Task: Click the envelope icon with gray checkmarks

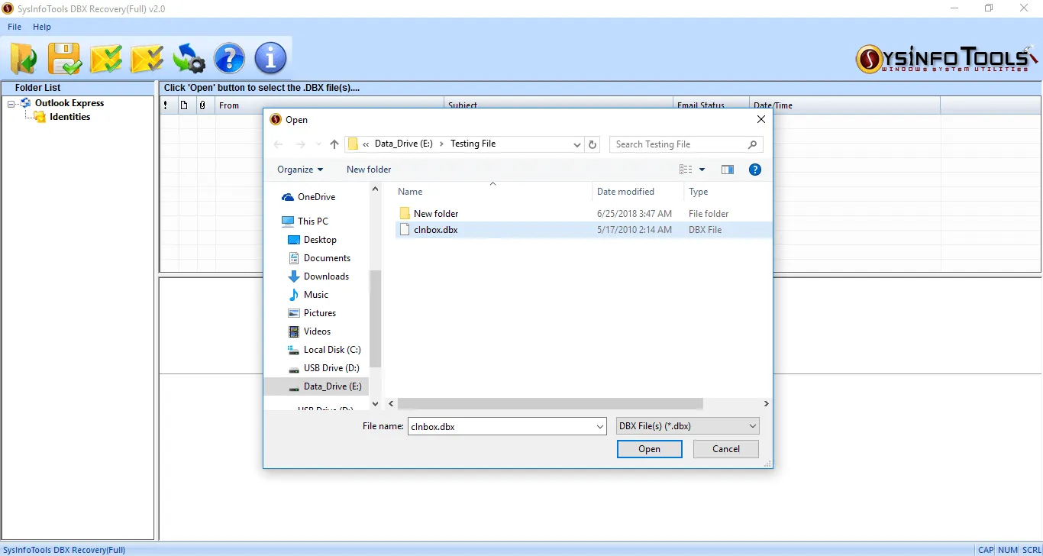Action: point(147,59)
